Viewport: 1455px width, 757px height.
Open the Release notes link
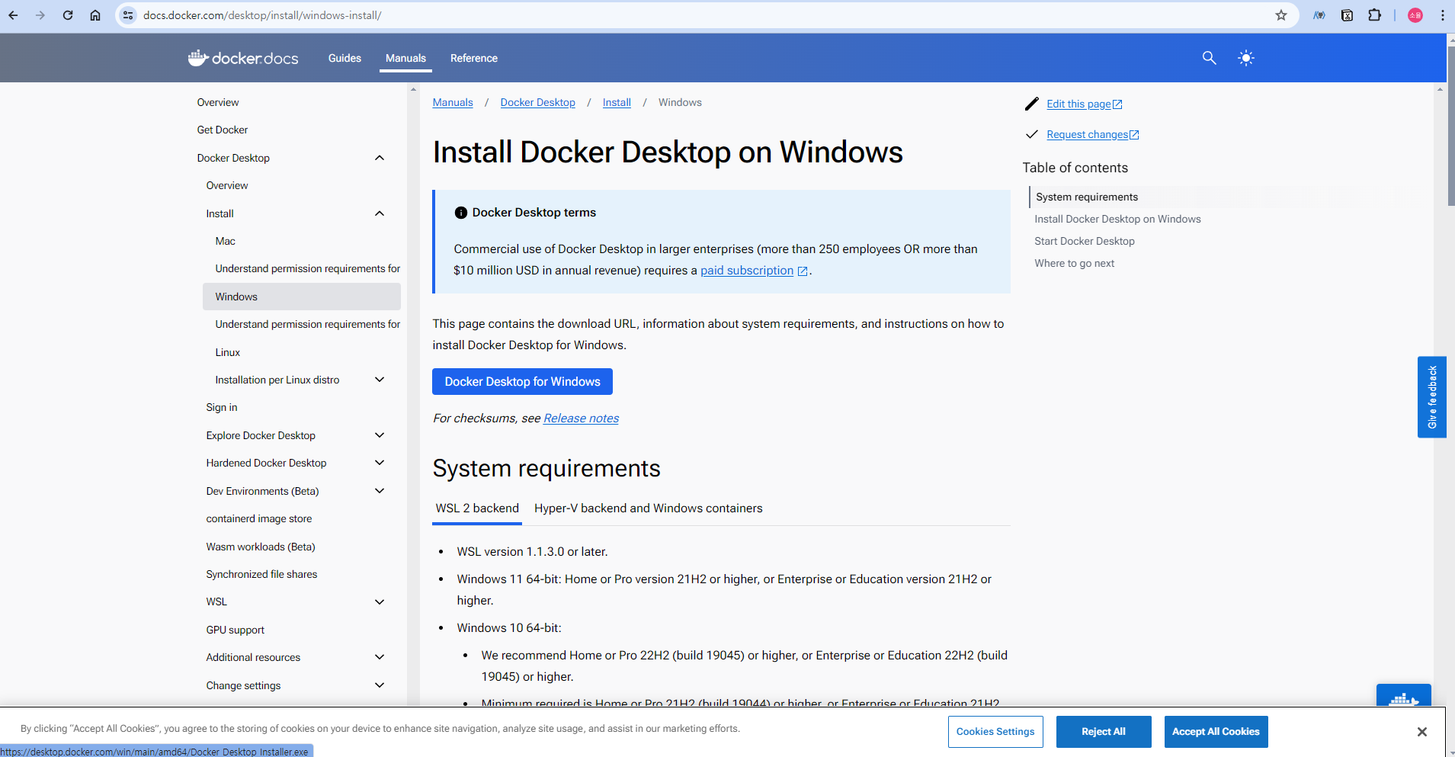pyautogui.click(x=581, y=419)
